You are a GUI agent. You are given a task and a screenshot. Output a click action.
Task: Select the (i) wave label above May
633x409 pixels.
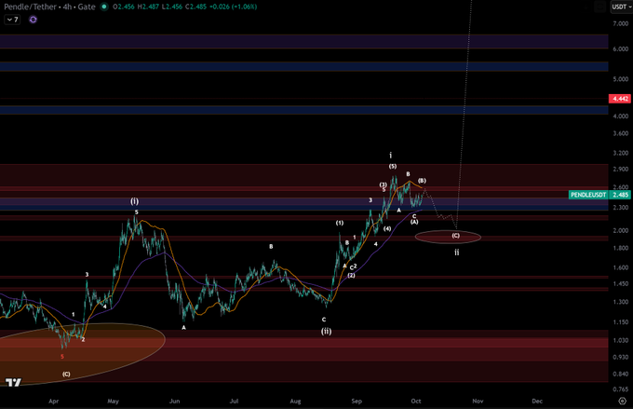[134, 201]
